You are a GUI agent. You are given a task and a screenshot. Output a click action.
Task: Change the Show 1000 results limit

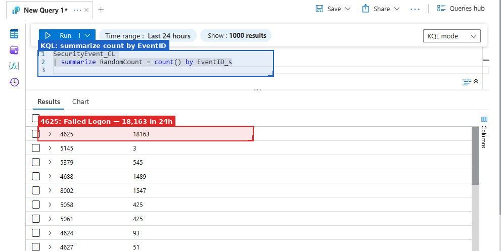[237, 35]
